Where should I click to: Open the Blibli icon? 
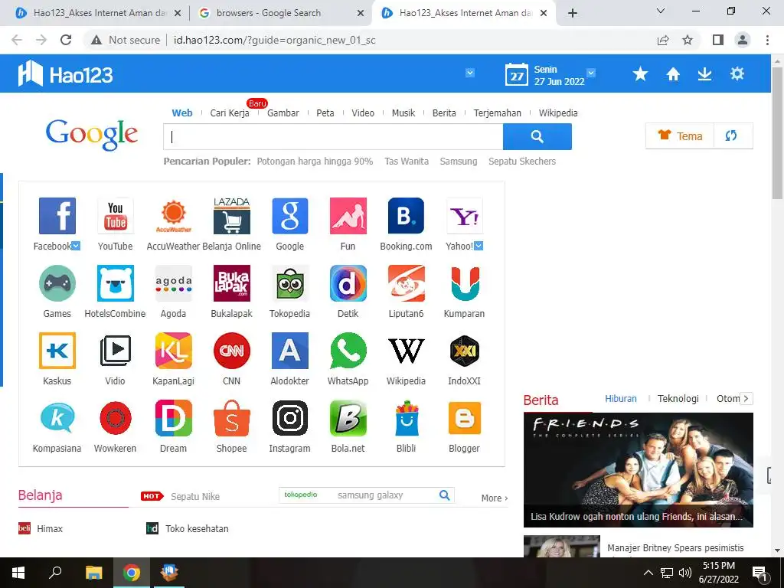click(406, 419)
